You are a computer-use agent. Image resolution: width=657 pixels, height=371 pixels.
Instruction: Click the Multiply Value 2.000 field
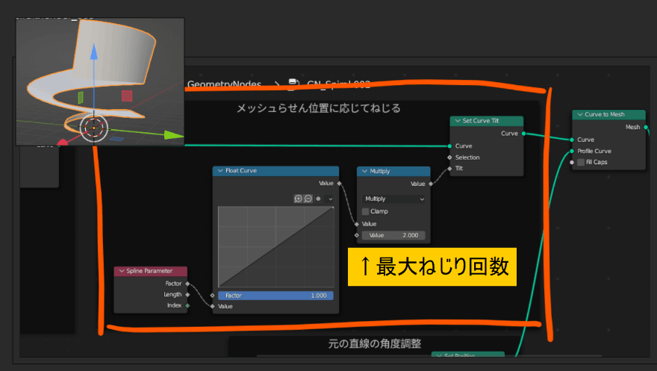pyautogui.click(x=393, y=235)
